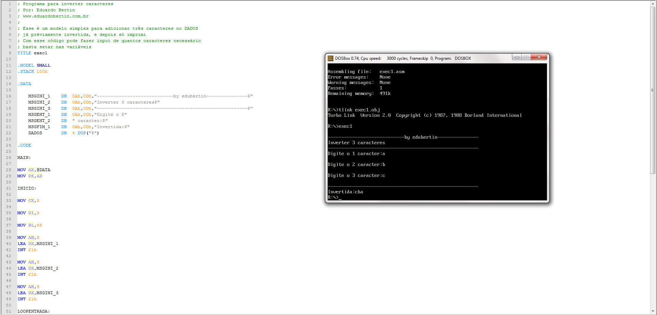Click the INICIO: label in code
657x315 pixels.
tap(27, 188)
